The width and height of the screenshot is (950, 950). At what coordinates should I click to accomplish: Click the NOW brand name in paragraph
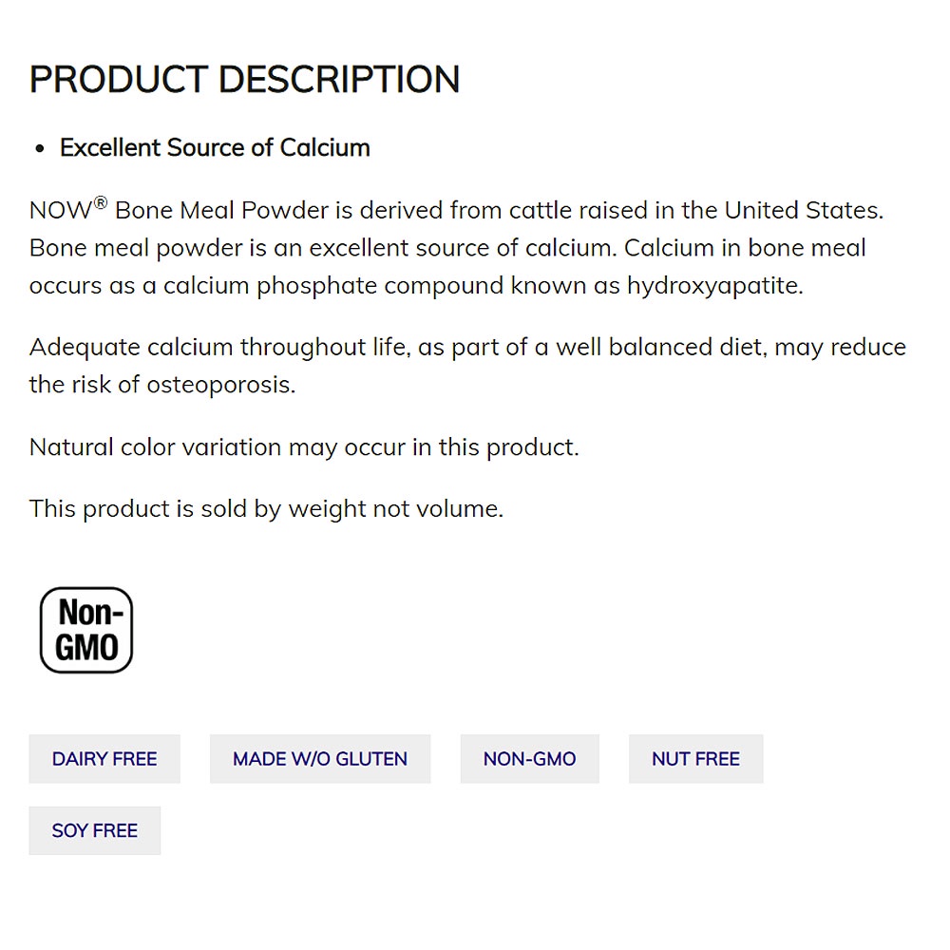(59, 211)
